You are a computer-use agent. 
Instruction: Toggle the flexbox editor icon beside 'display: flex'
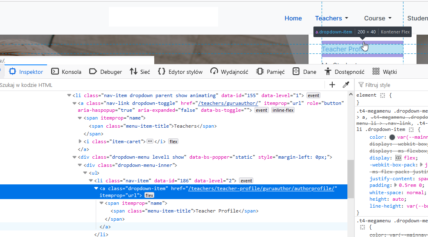tap(398, 158)
